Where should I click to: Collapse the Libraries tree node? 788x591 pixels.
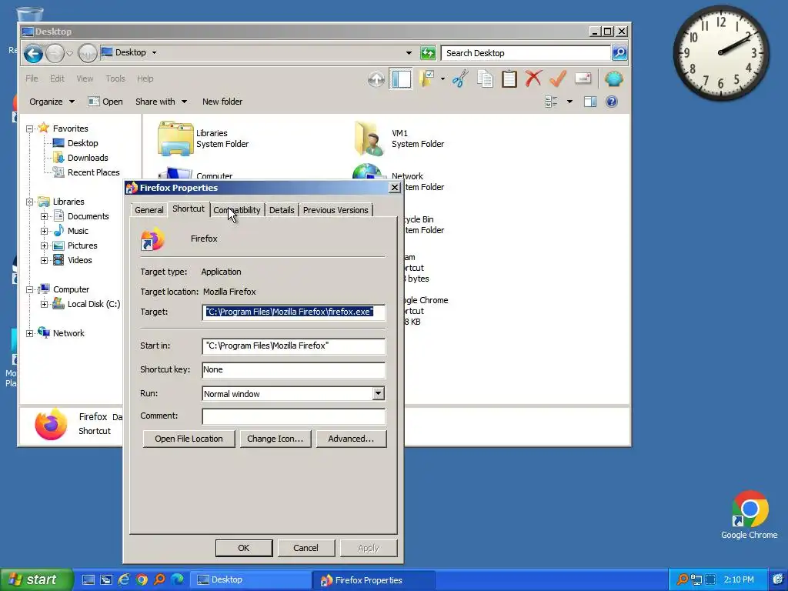click(30, 202)
